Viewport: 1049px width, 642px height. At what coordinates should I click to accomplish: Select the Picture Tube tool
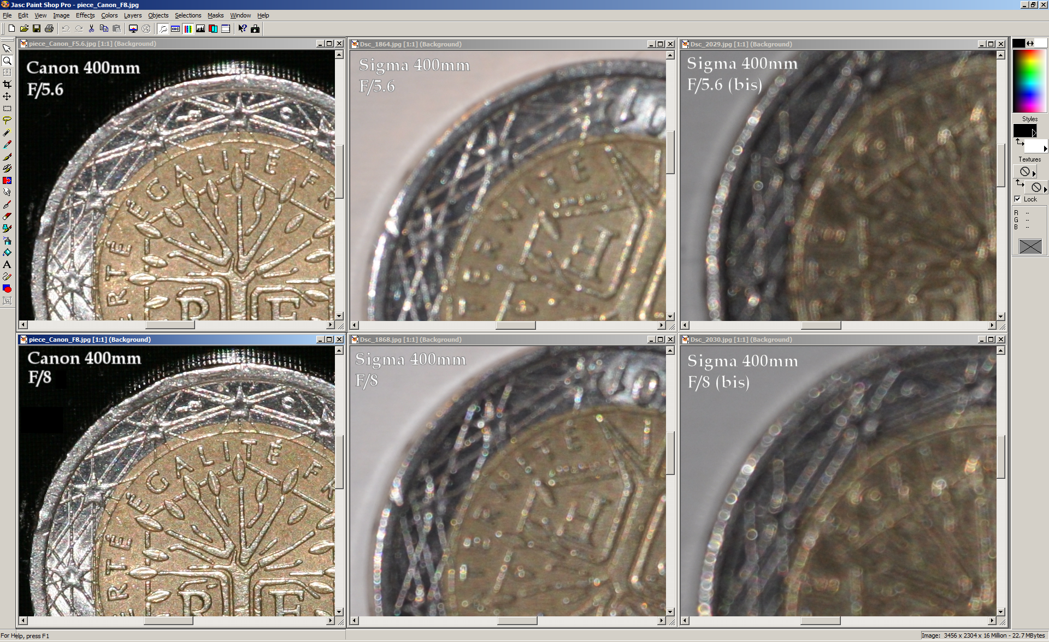(x=7, y=229)
